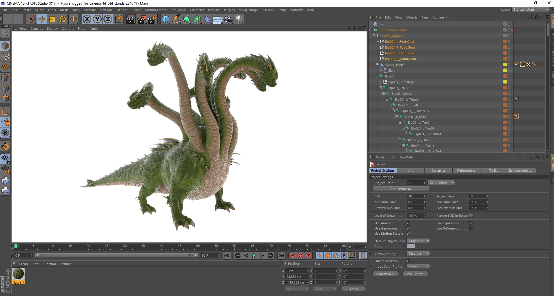Switch to Key Interpolation tab
Screen dimensions: 554x296
[522, 171]
